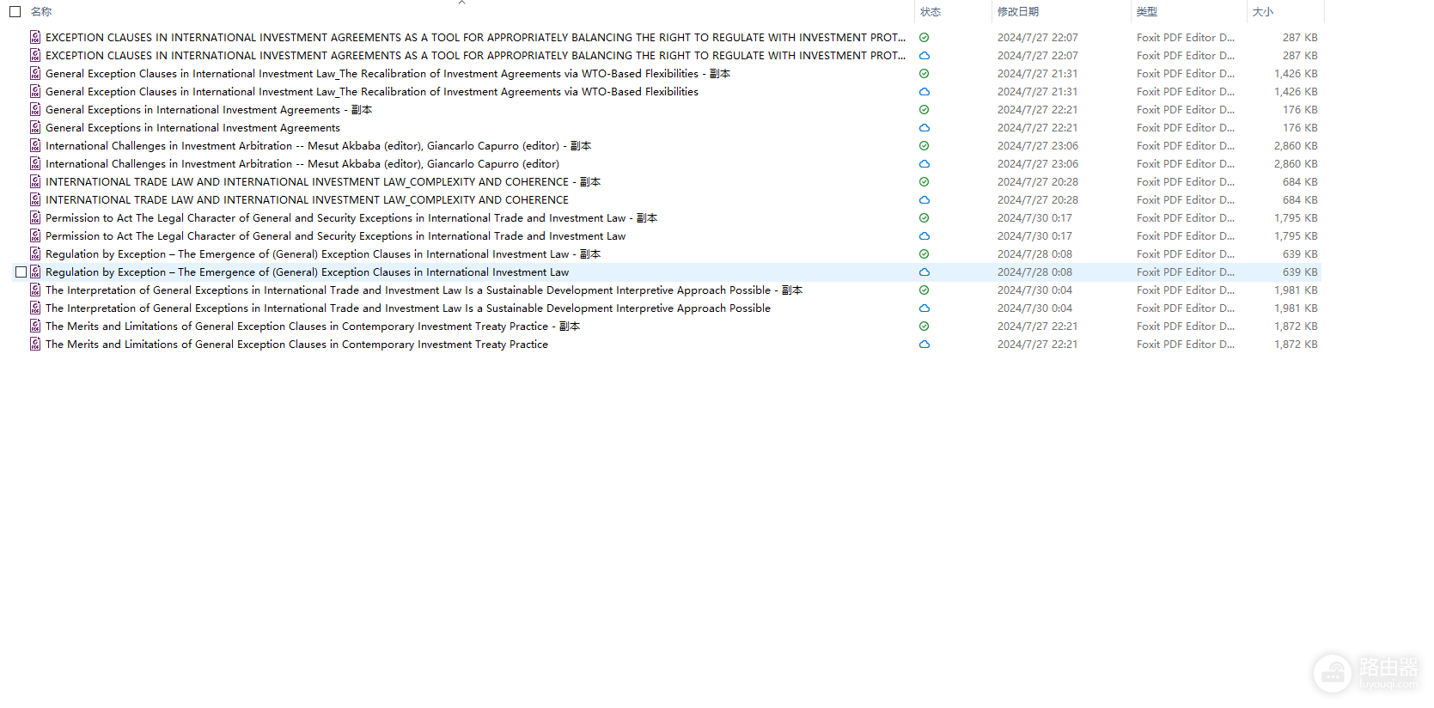Click PDF icon of International Challenges 副本 file
This screenshot has height=708, width=1434.
pyautogui.click(x=35, y=145)
